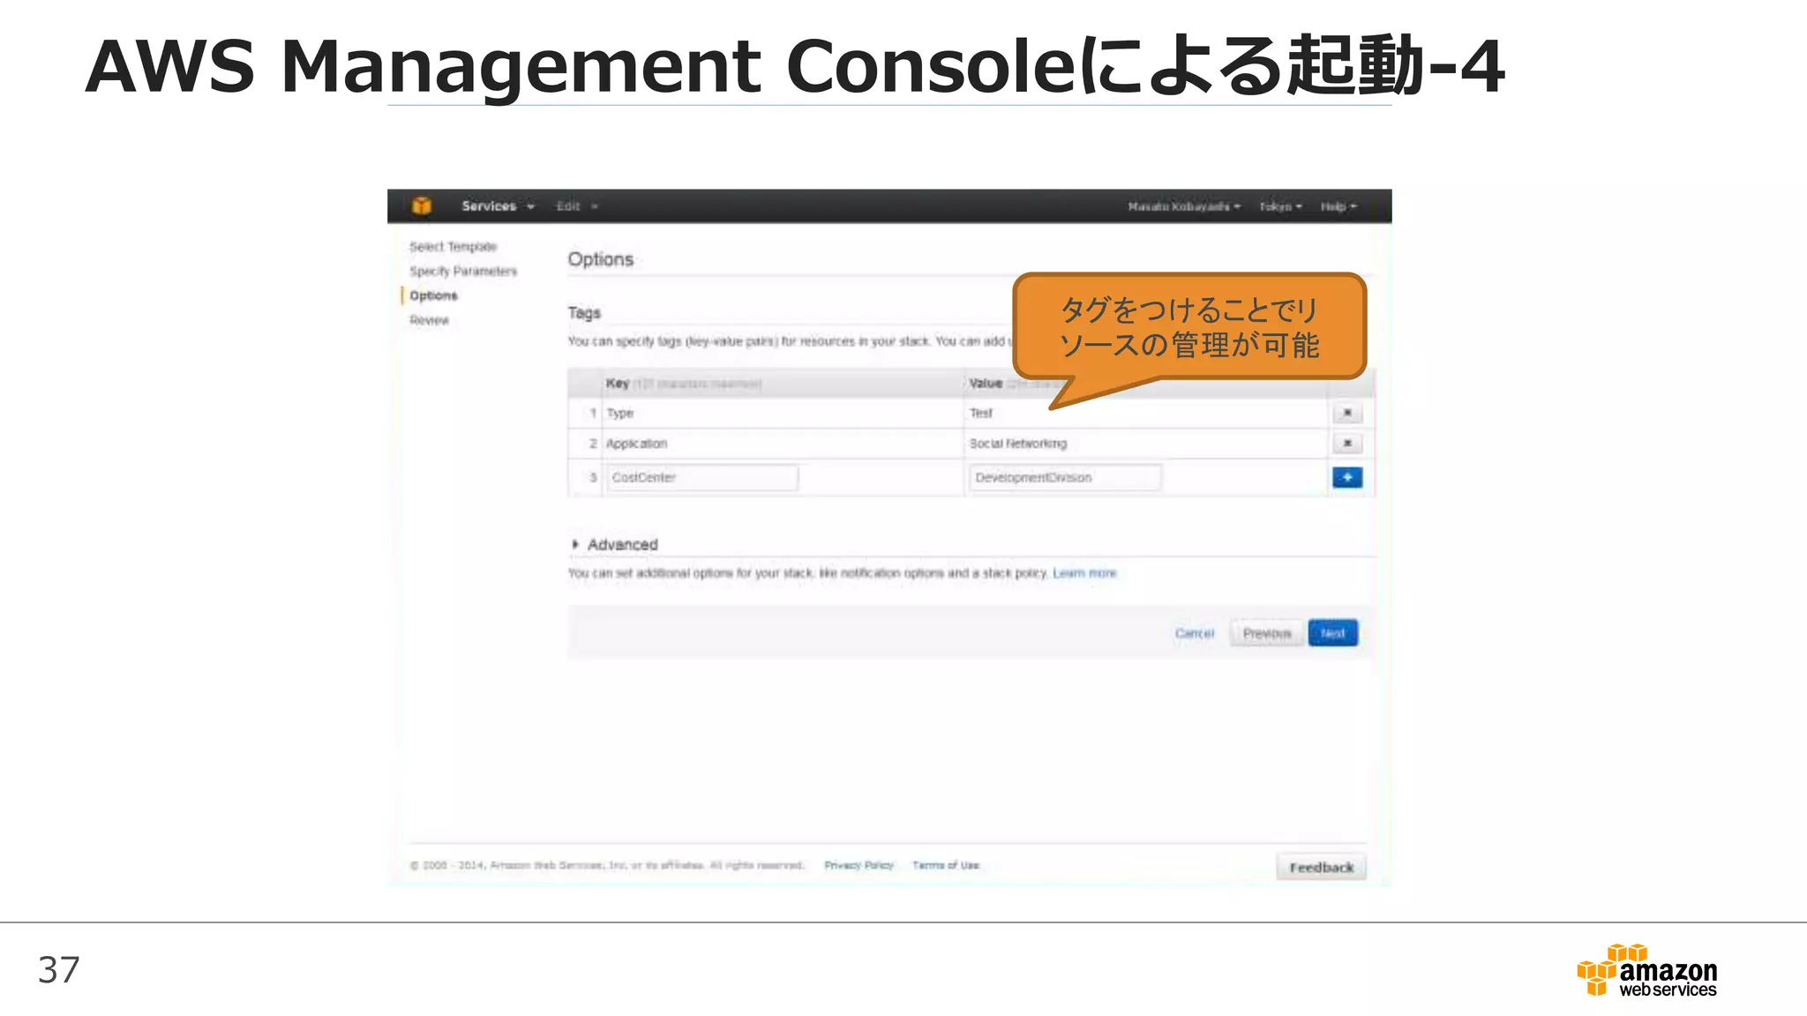The width and height of the screenshot is (1807, 1016).
Task: Click the Tags section heading
Action: [x=584, y=313]
